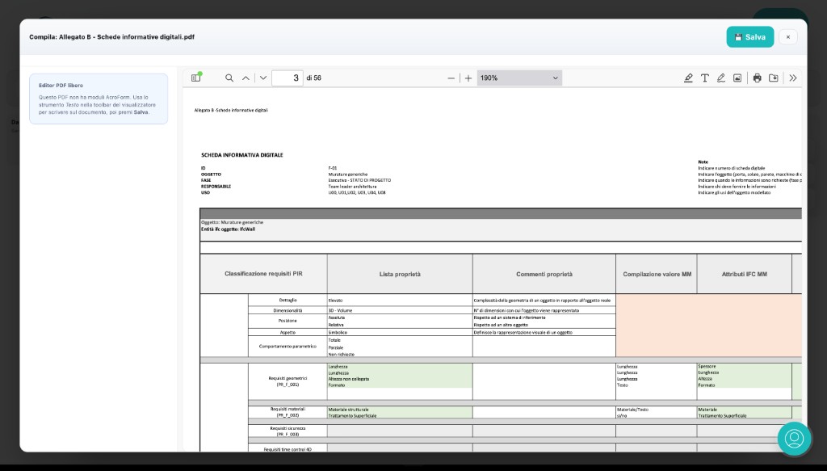827x471 pixels.
Task: Click the Requisiti geometrici (PR_F_001) label
Action: (x=288, y=381)
